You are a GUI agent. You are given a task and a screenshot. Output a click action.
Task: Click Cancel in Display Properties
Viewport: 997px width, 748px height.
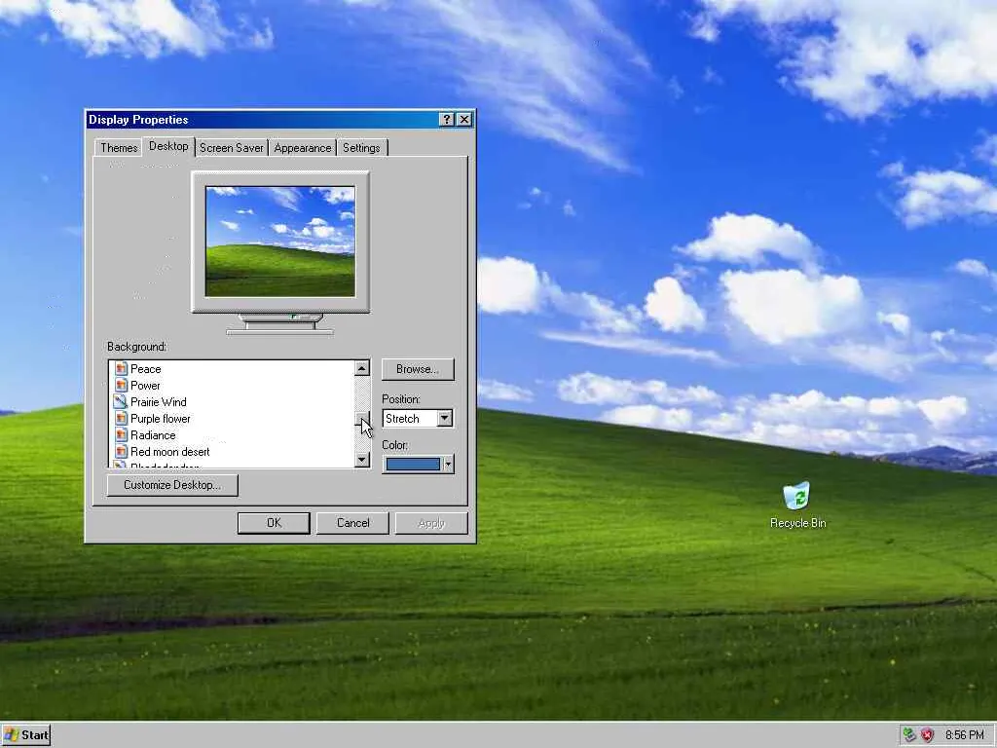[352, 523]
